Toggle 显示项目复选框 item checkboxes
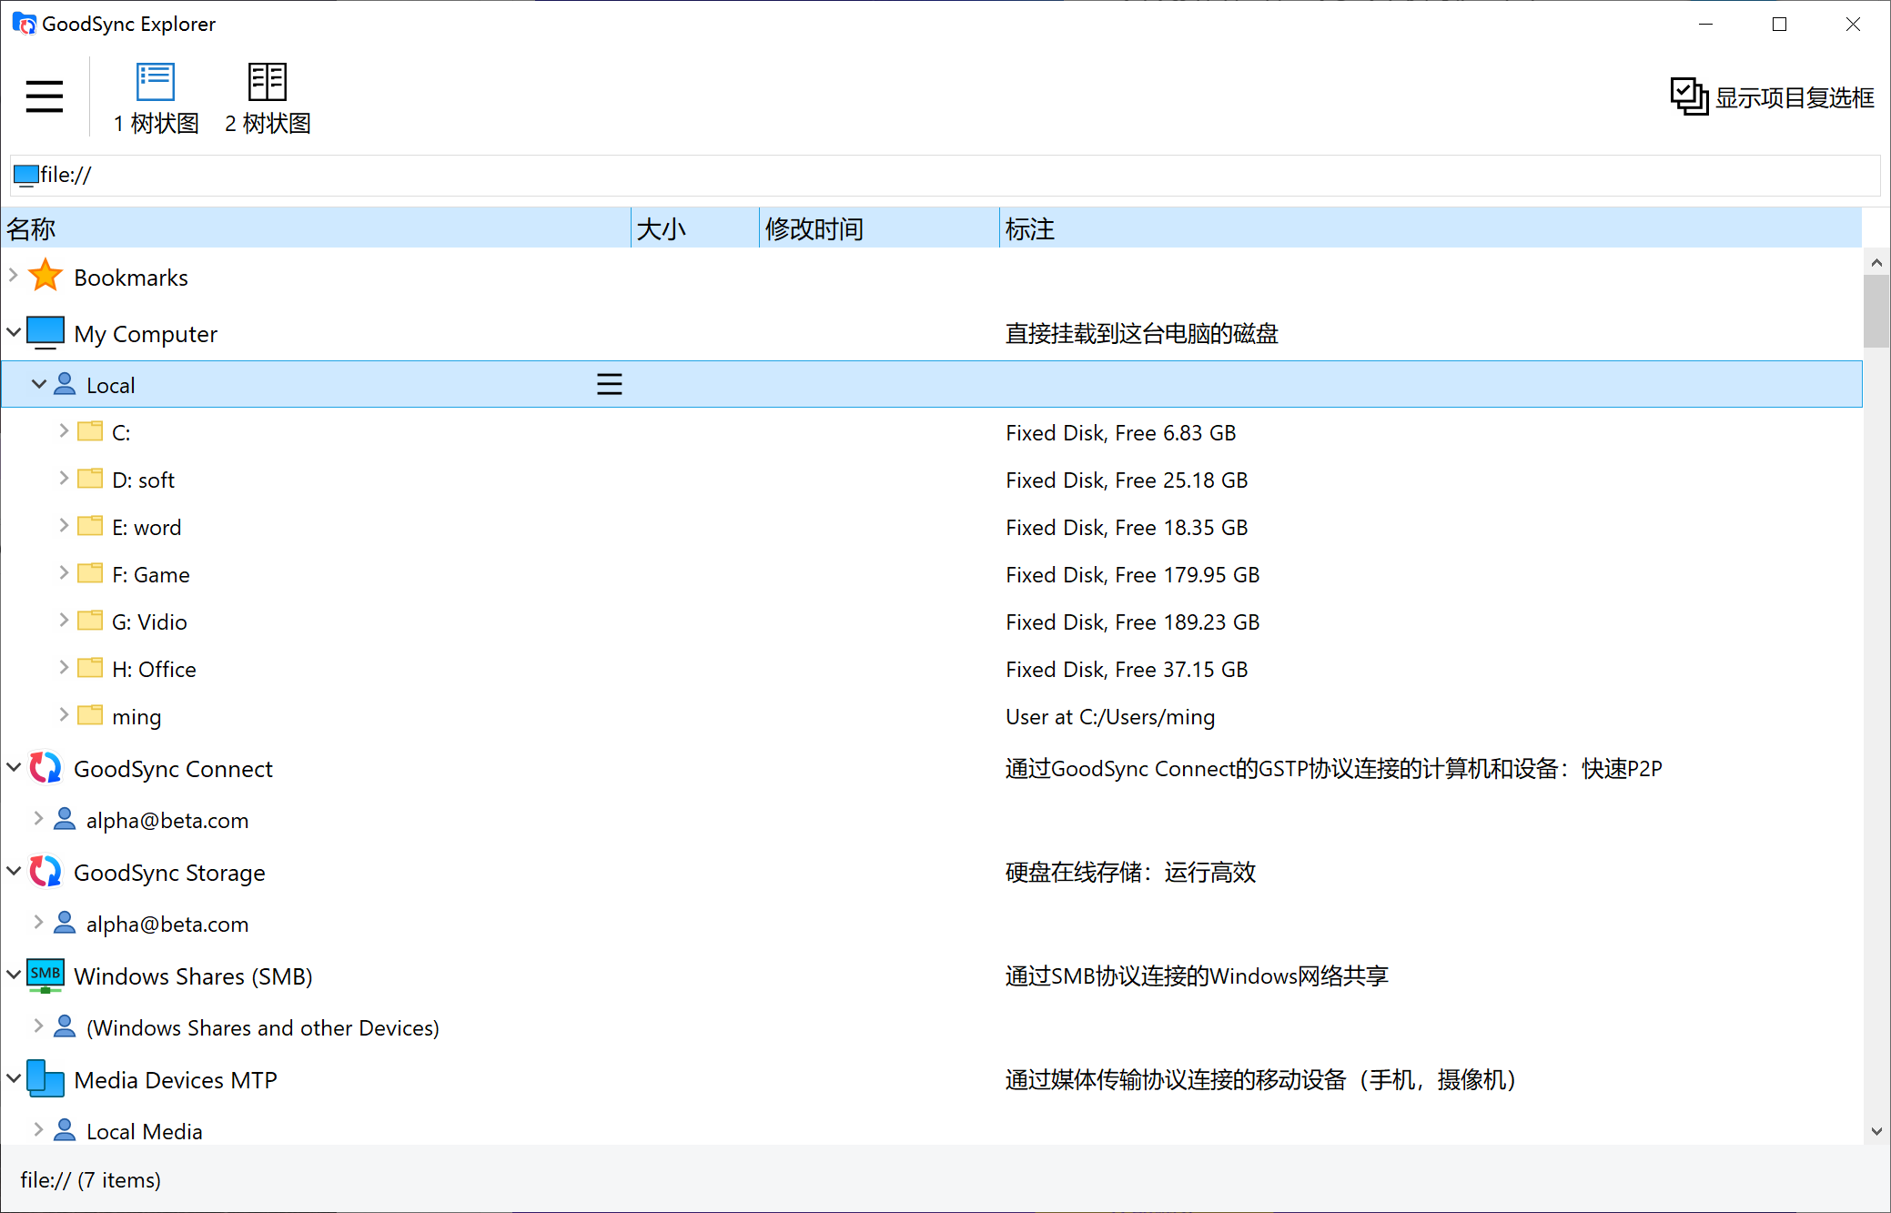This screenshot has width=1891, height=1213. coord(1771,96)
